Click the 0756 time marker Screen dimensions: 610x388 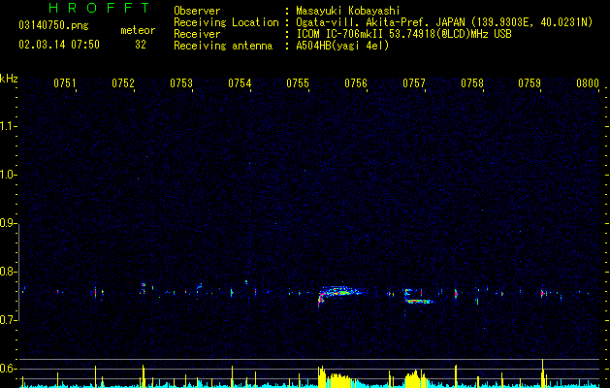[356, 83]
